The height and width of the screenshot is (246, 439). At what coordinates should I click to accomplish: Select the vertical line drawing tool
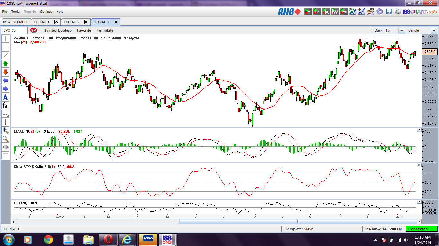coord(5,39)
